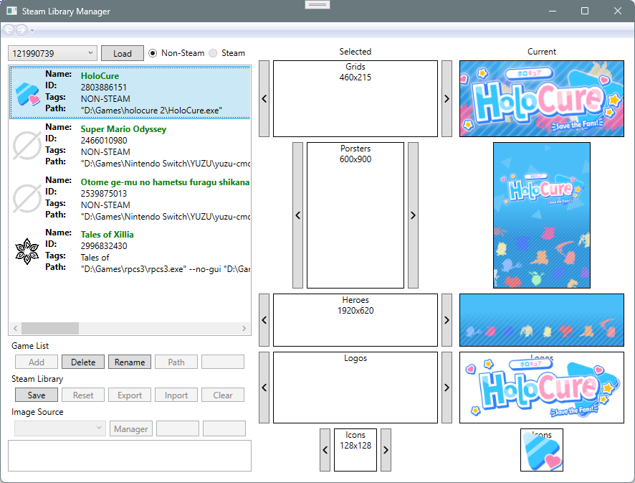Click the game list horizontal scrollbar thumb
The image size is (635, 483).
50,328
